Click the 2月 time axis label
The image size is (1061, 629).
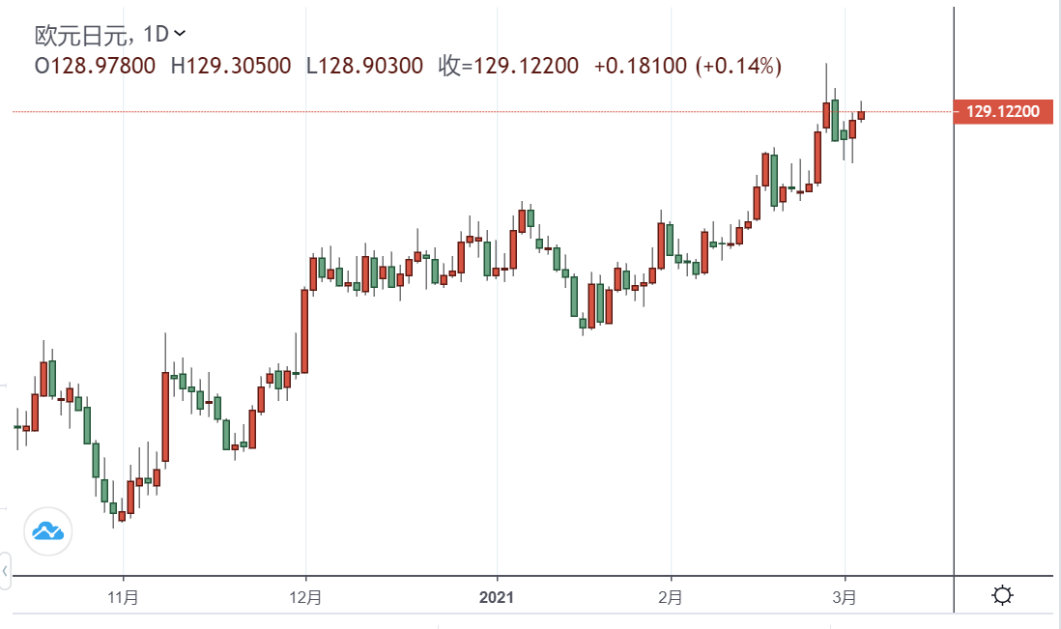(670, 597)
